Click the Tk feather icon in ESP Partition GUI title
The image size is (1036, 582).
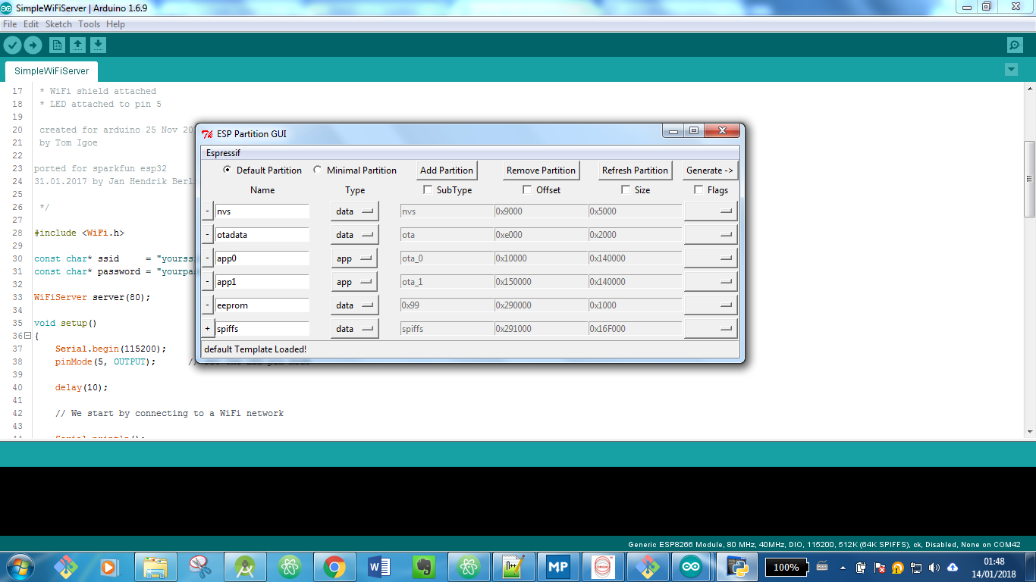[x=207, y=134]
